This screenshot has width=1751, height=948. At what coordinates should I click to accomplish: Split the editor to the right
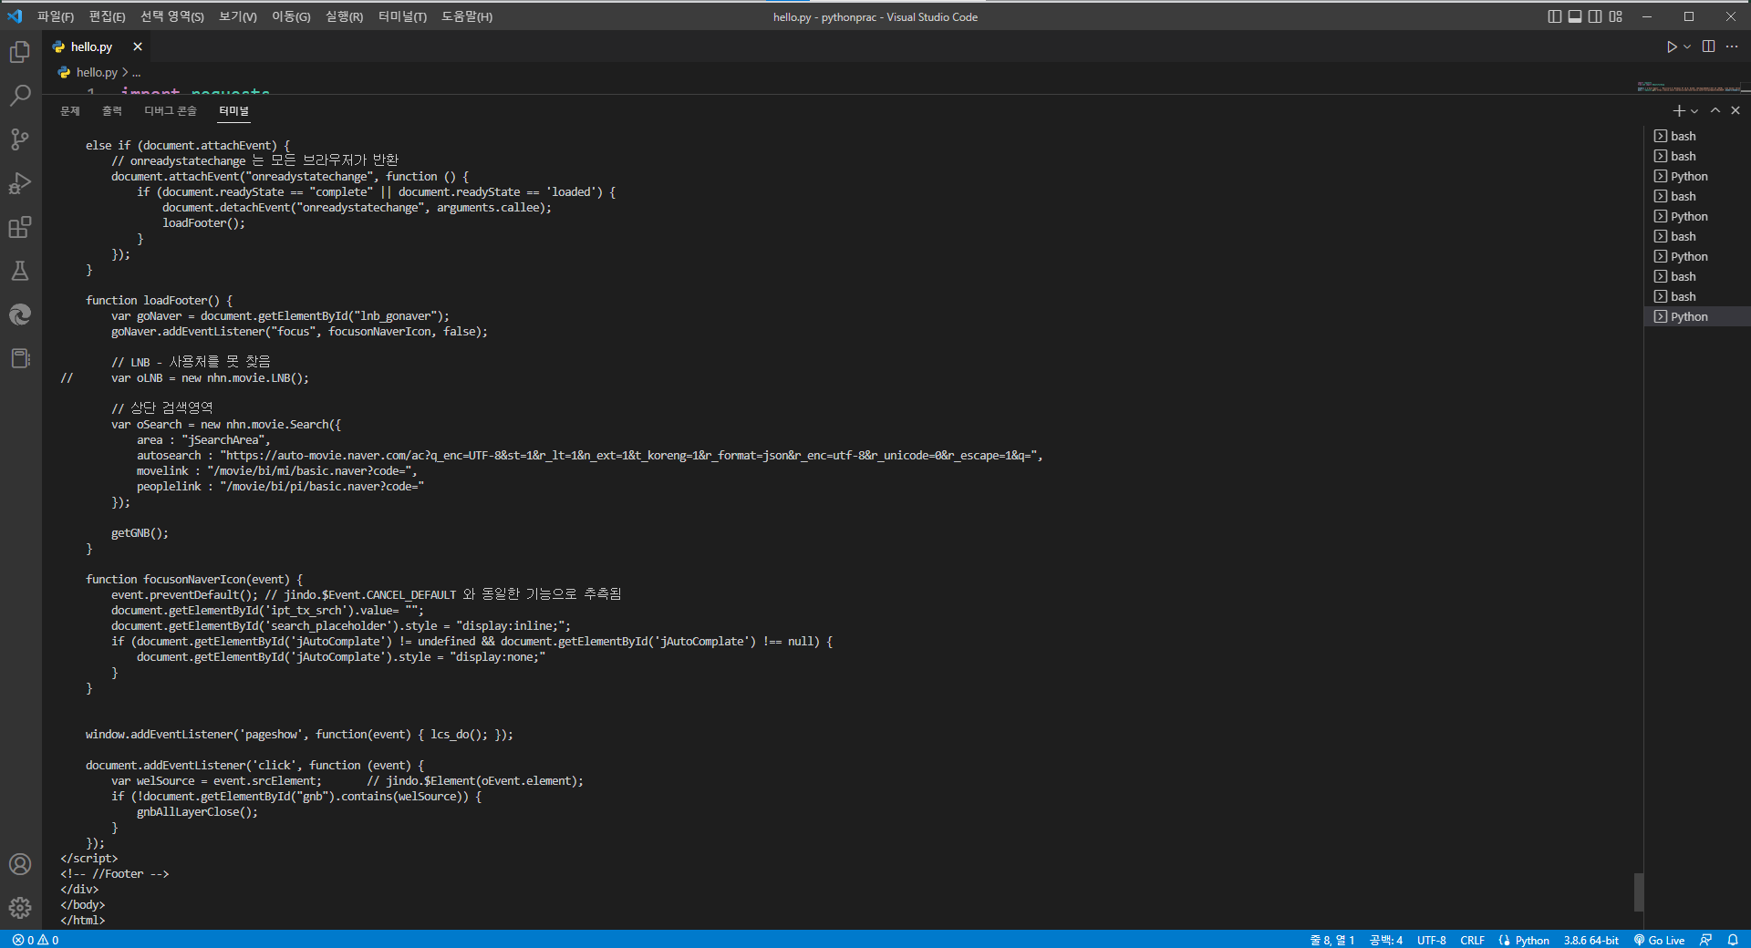point(1708,46)
